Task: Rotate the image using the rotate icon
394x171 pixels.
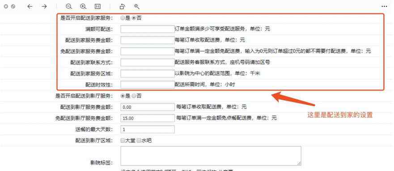Action: coord(122,7)
